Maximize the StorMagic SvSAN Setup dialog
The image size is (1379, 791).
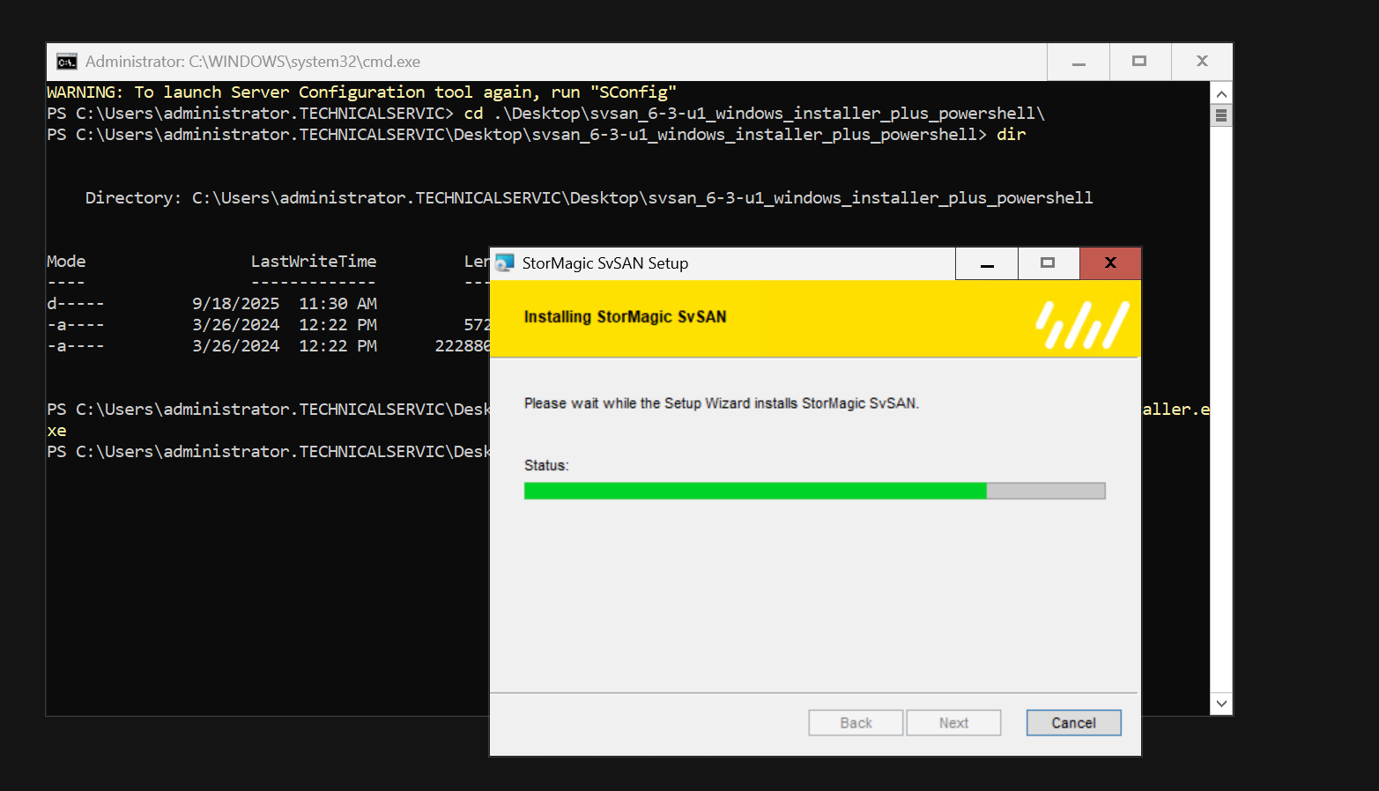coord(1049,263)
